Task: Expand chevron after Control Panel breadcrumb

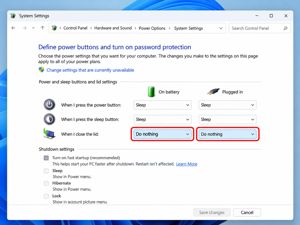Action: coord(91,28)
